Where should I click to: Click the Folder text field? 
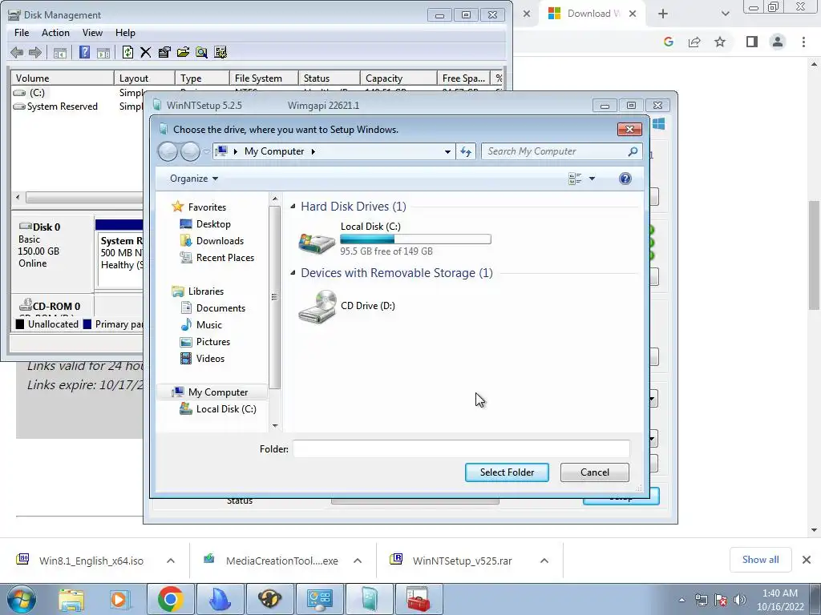tap(461, 448)
